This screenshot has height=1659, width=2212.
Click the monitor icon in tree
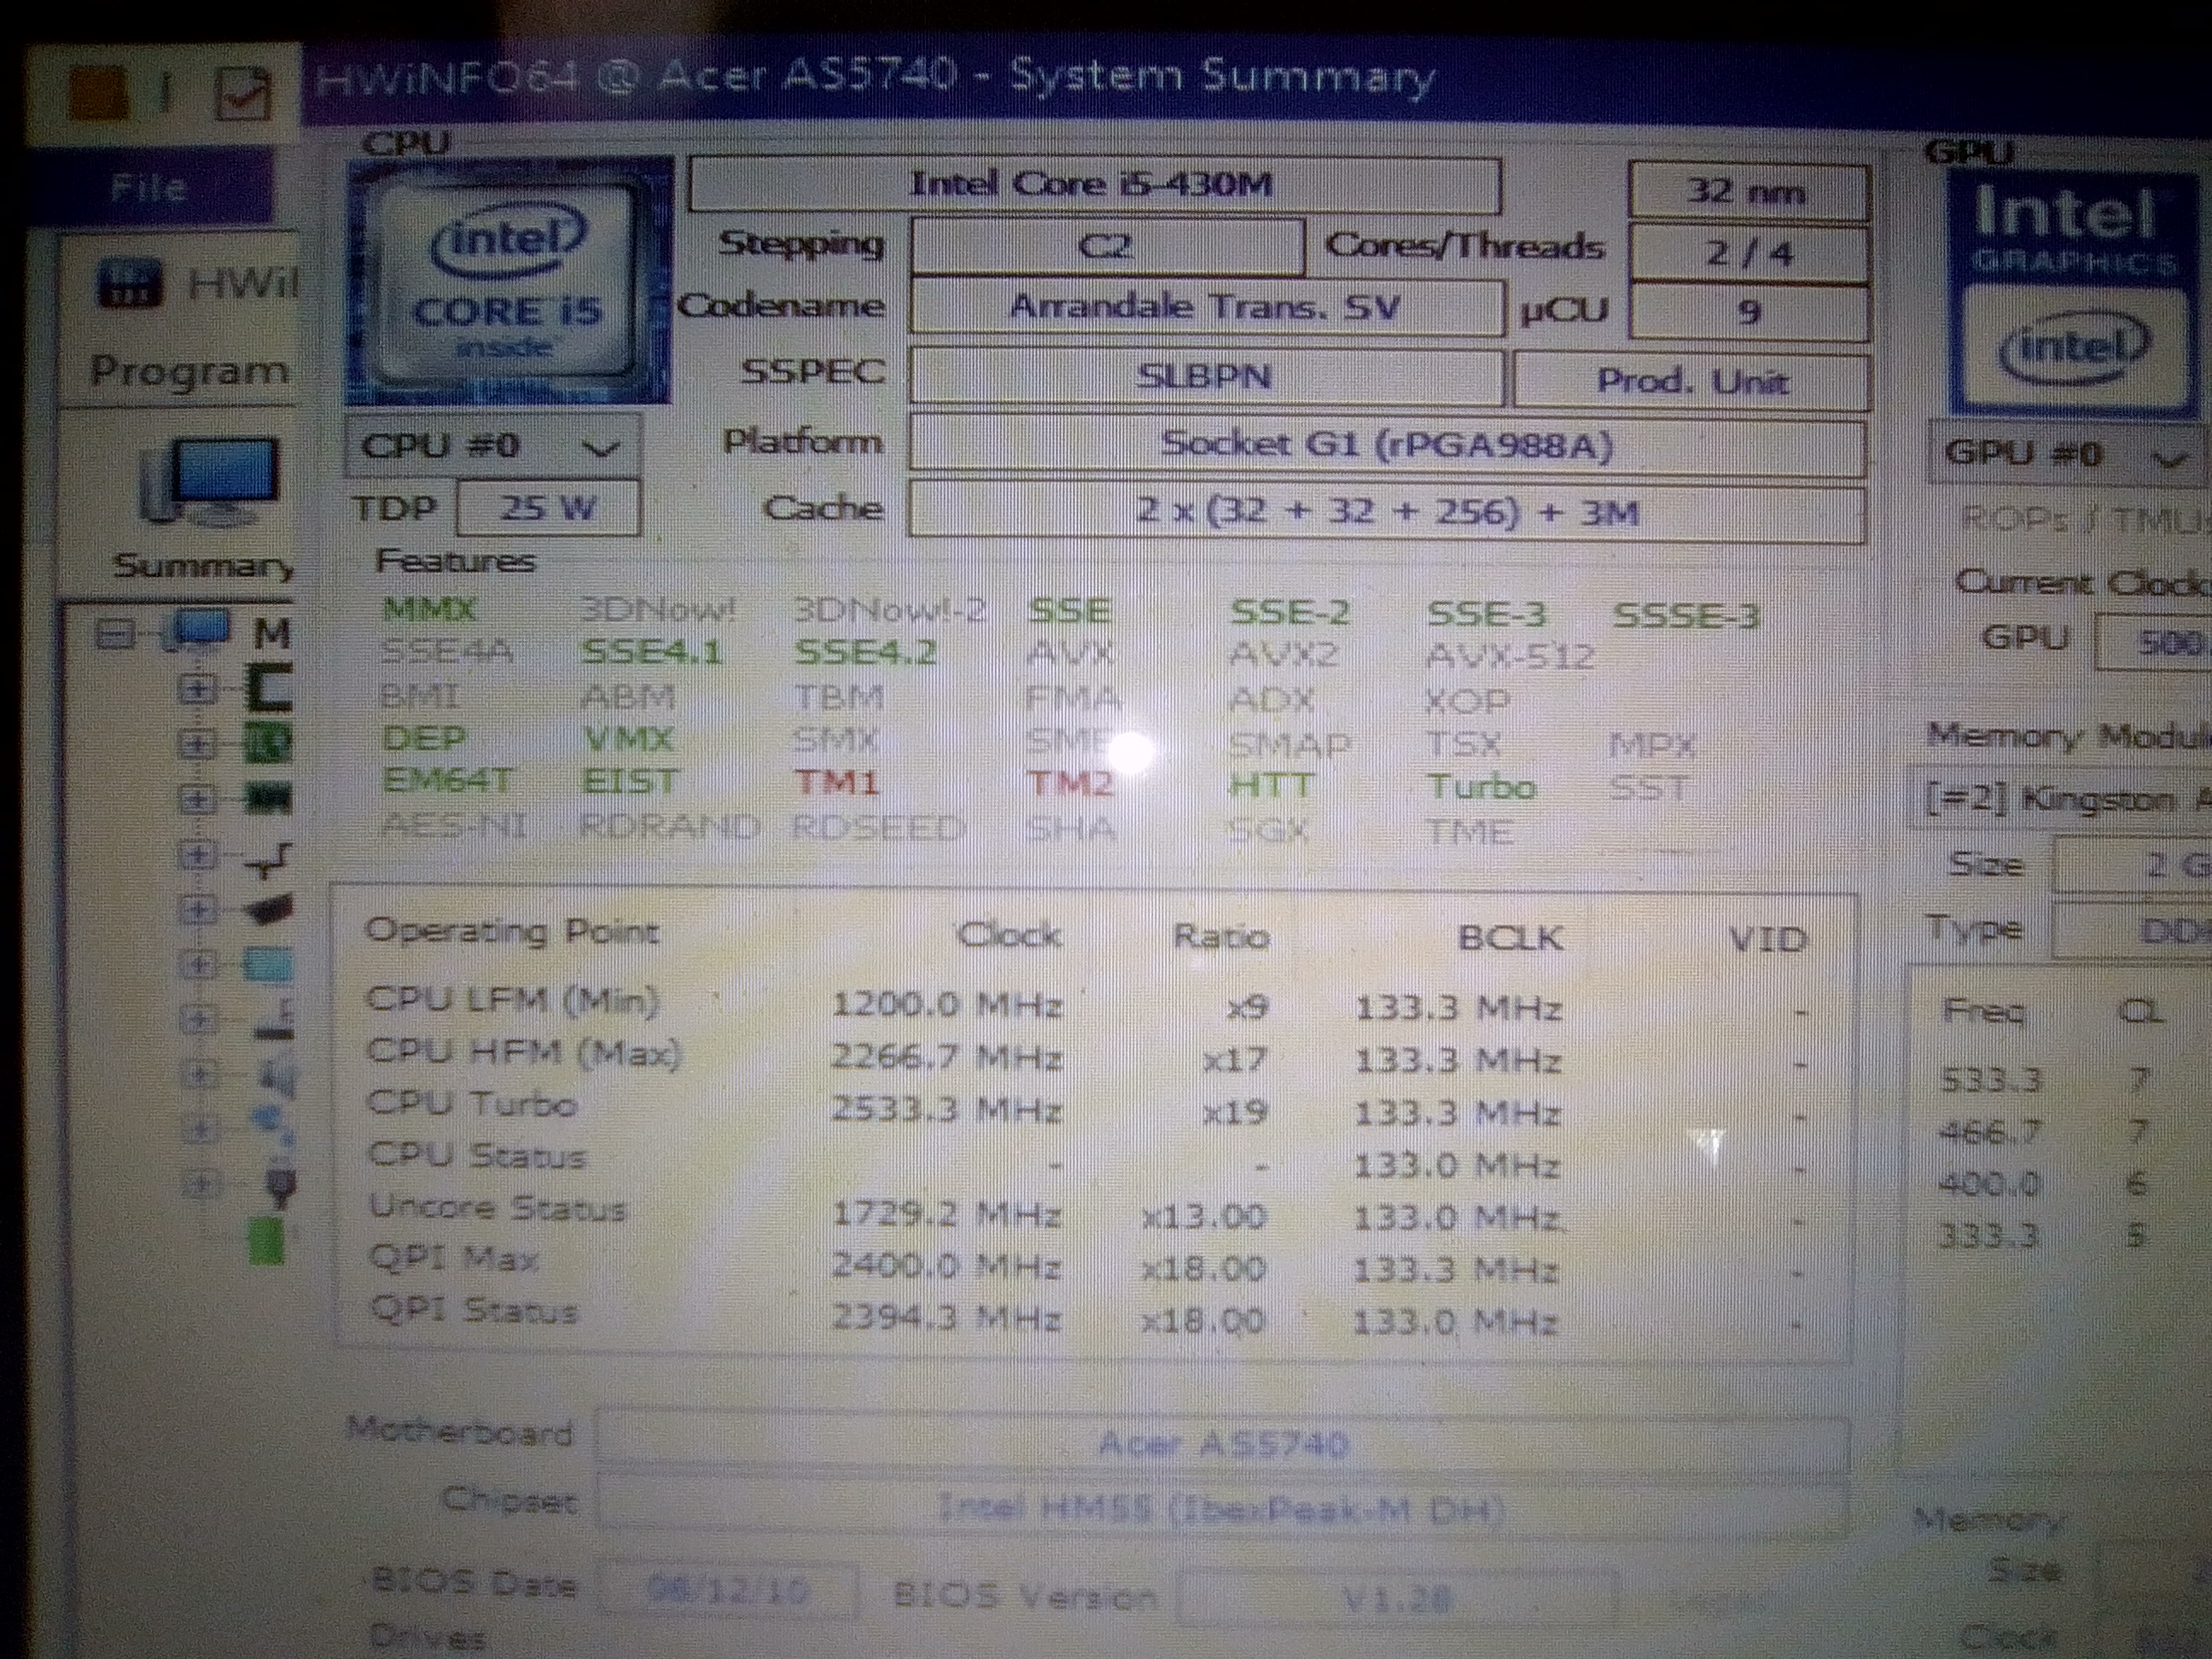click(x=268, y=965)
